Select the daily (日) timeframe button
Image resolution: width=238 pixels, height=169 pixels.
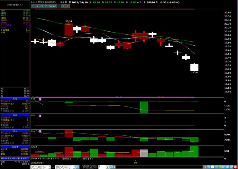tap(59, 6)
